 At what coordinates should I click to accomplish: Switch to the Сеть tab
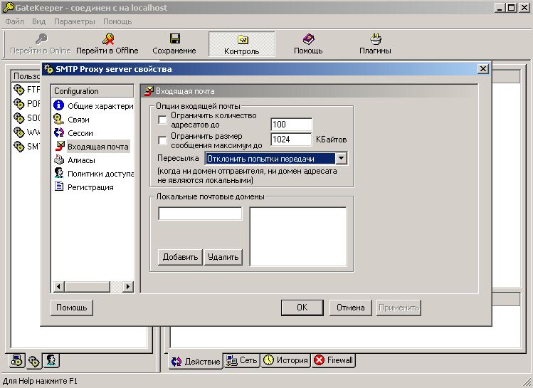(242, 360)
